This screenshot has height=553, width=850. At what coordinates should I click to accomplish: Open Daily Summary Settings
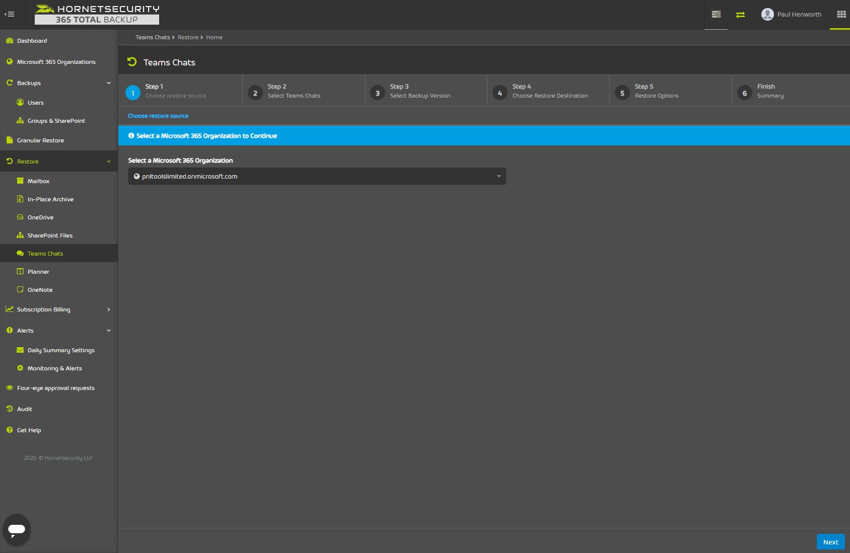click(61, 350)
